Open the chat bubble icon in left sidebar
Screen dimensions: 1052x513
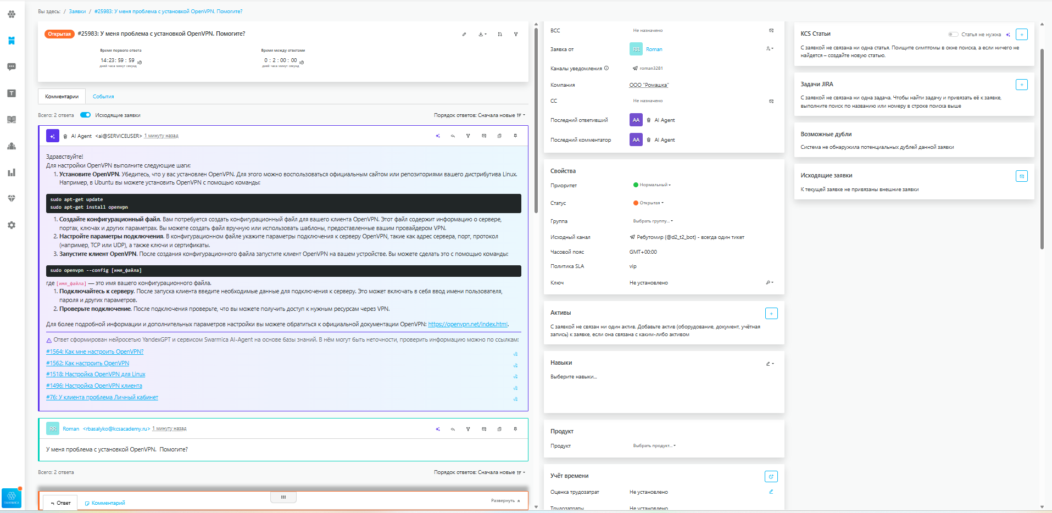coord(12,67)
